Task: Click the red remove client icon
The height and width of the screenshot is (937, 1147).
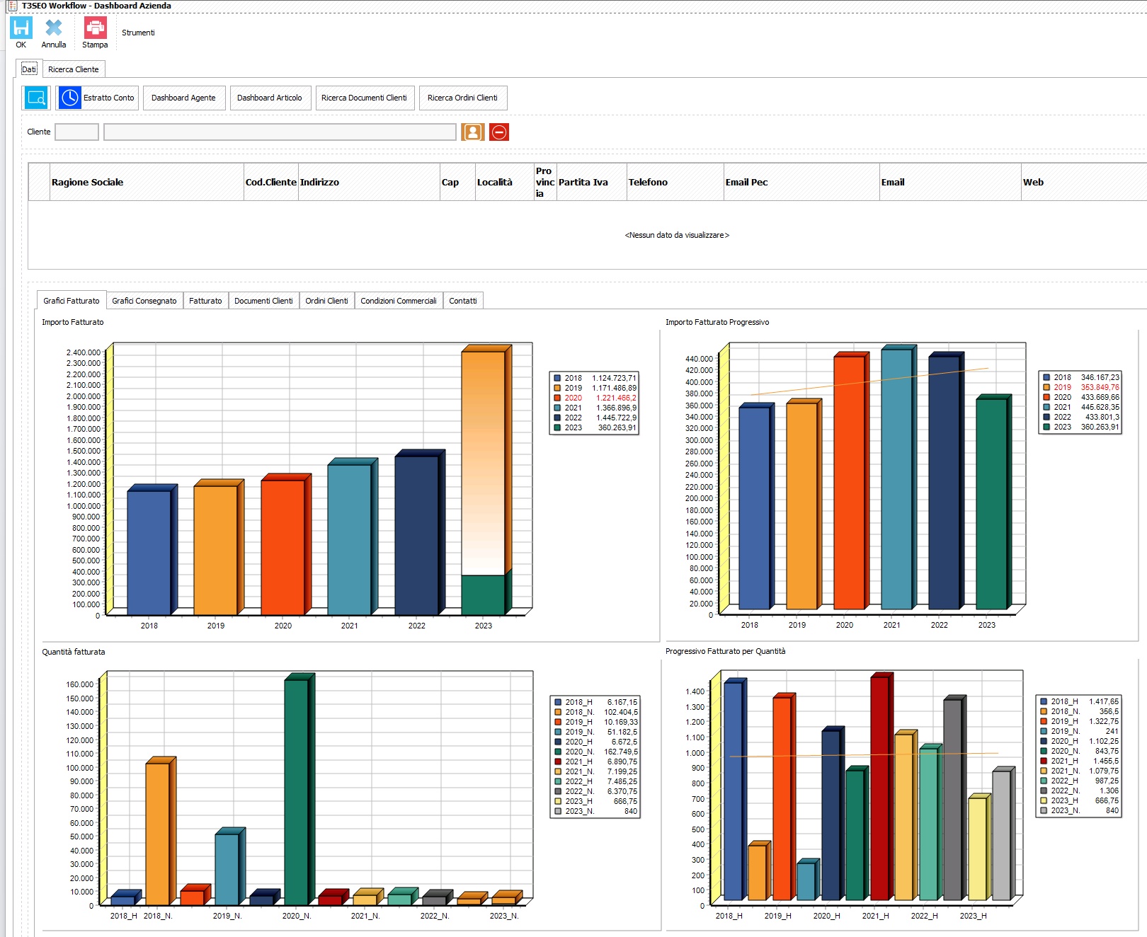Action: (x=499, y=132)
